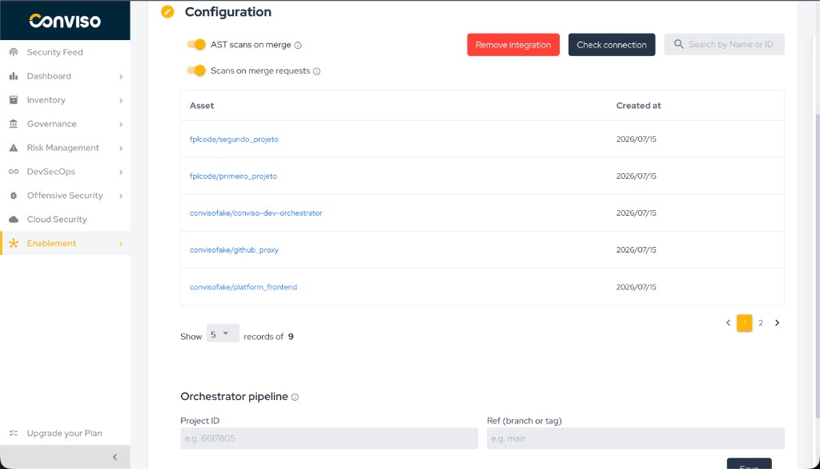
Task: Expand the Risk Management chevron
Action: 121,148
